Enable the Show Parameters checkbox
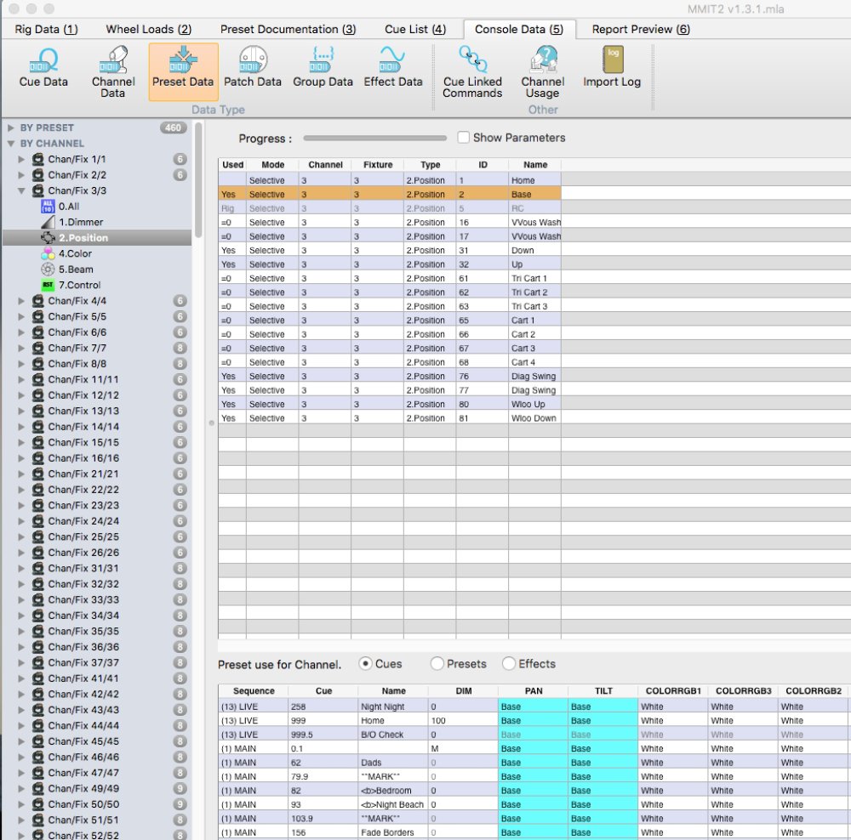The width and height of the screenshot is (851, 840). pos(462,137)
